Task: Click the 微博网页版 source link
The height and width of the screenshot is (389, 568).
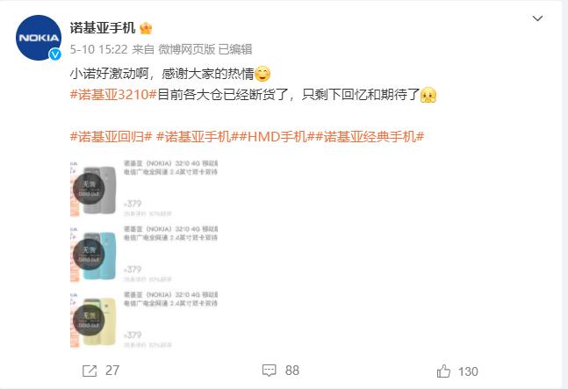Action: click(x=187, y=49)
